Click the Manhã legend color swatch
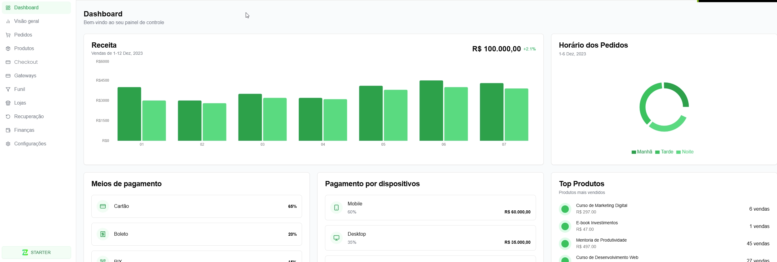This screenshot has height=262, width=777. click(x=634, y=152)
